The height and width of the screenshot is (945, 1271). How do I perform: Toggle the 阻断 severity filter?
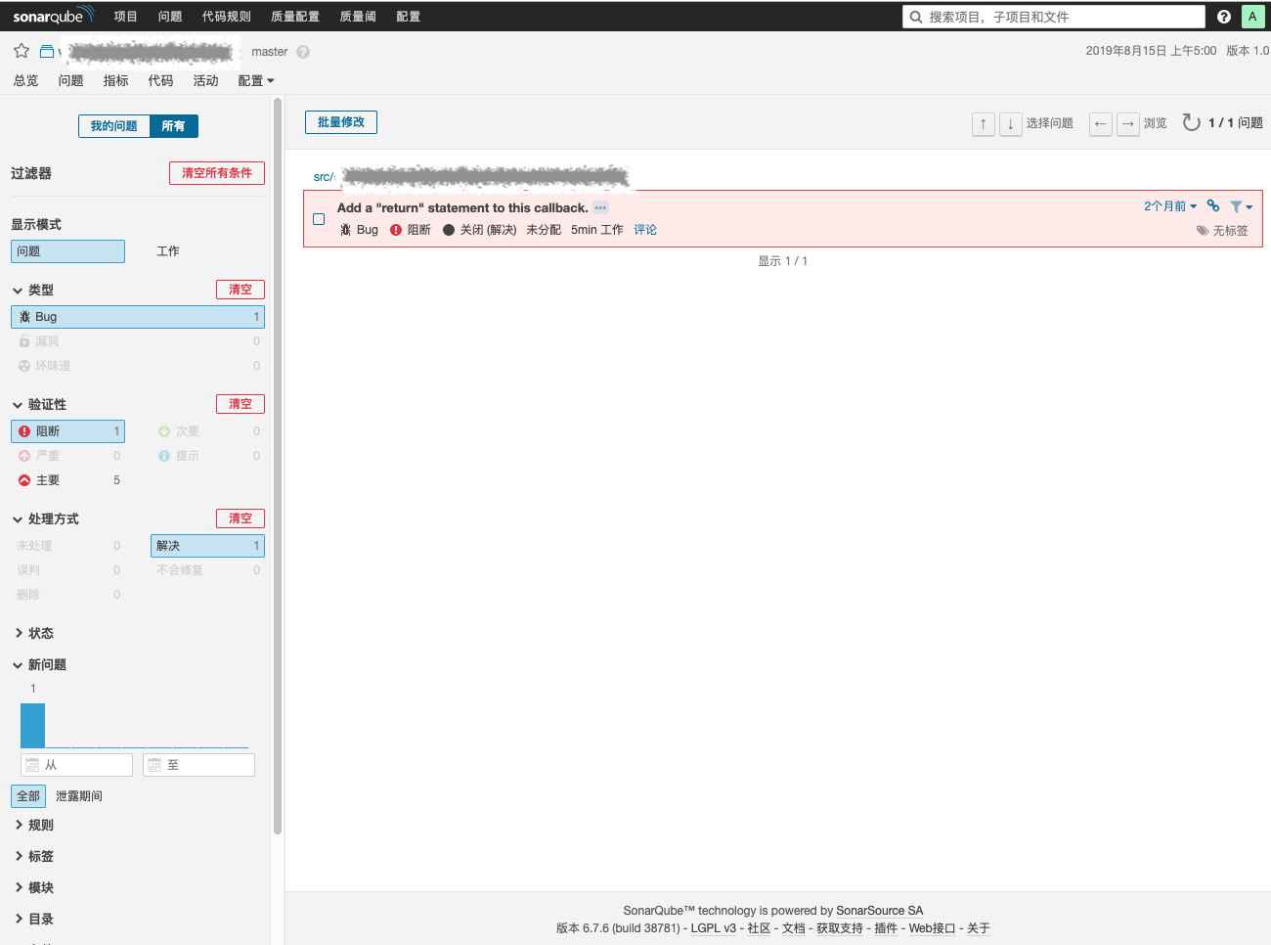pyautogui.click(x=67, y=431)
